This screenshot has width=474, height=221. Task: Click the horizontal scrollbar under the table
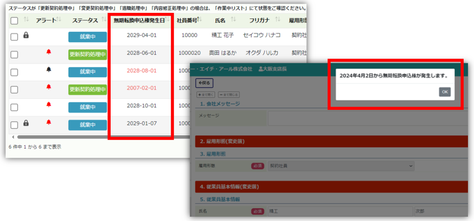pos(93,137)
